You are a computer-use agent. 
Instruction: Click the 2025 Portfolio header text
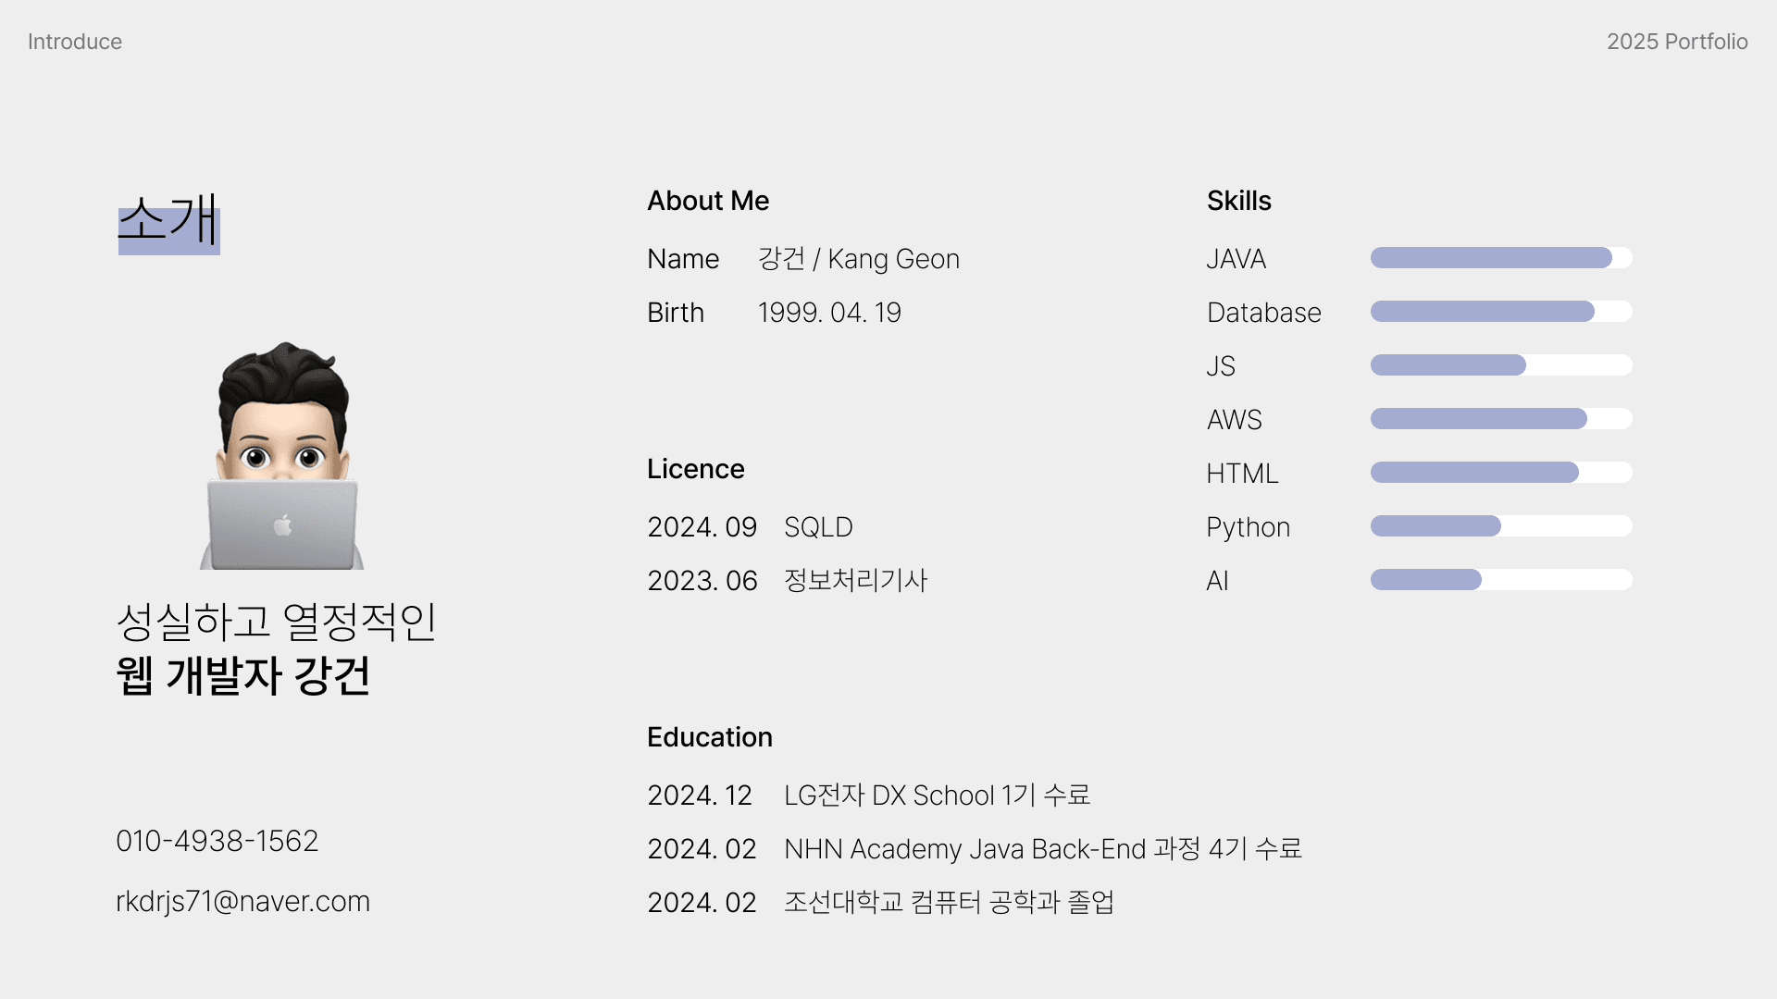[x=1677, y=42]
